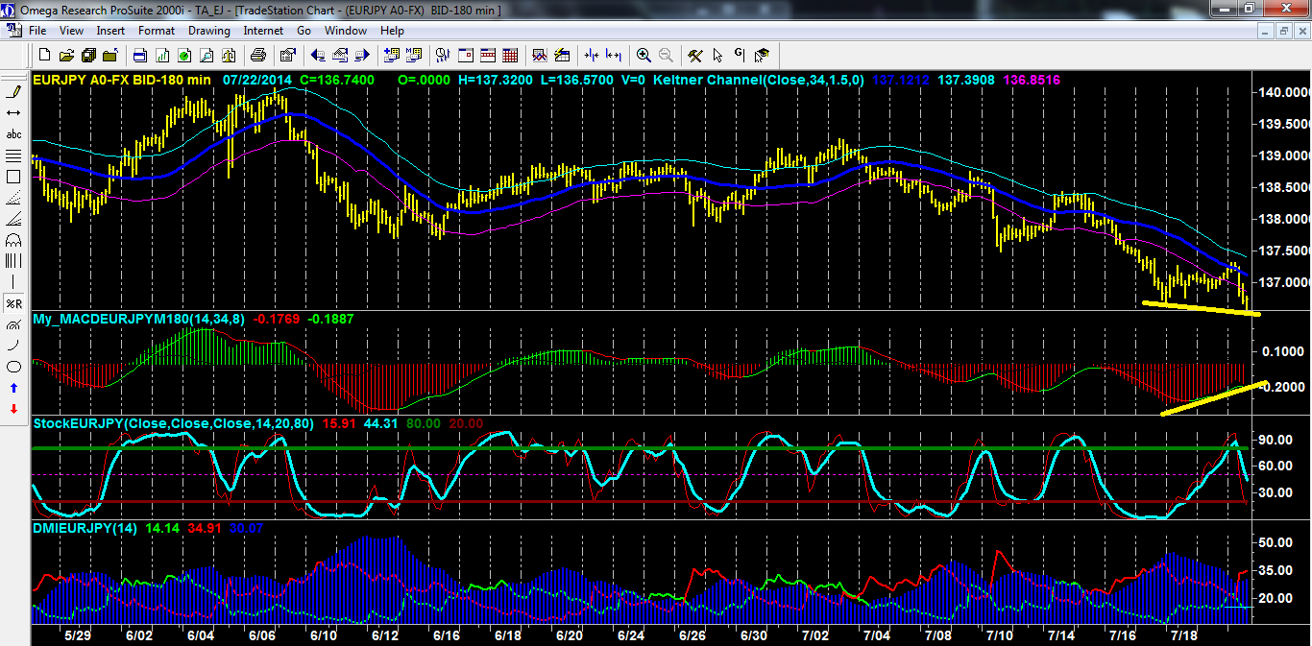
Task: Pick the abc text annotation tool
Action: tap(13, 134)
